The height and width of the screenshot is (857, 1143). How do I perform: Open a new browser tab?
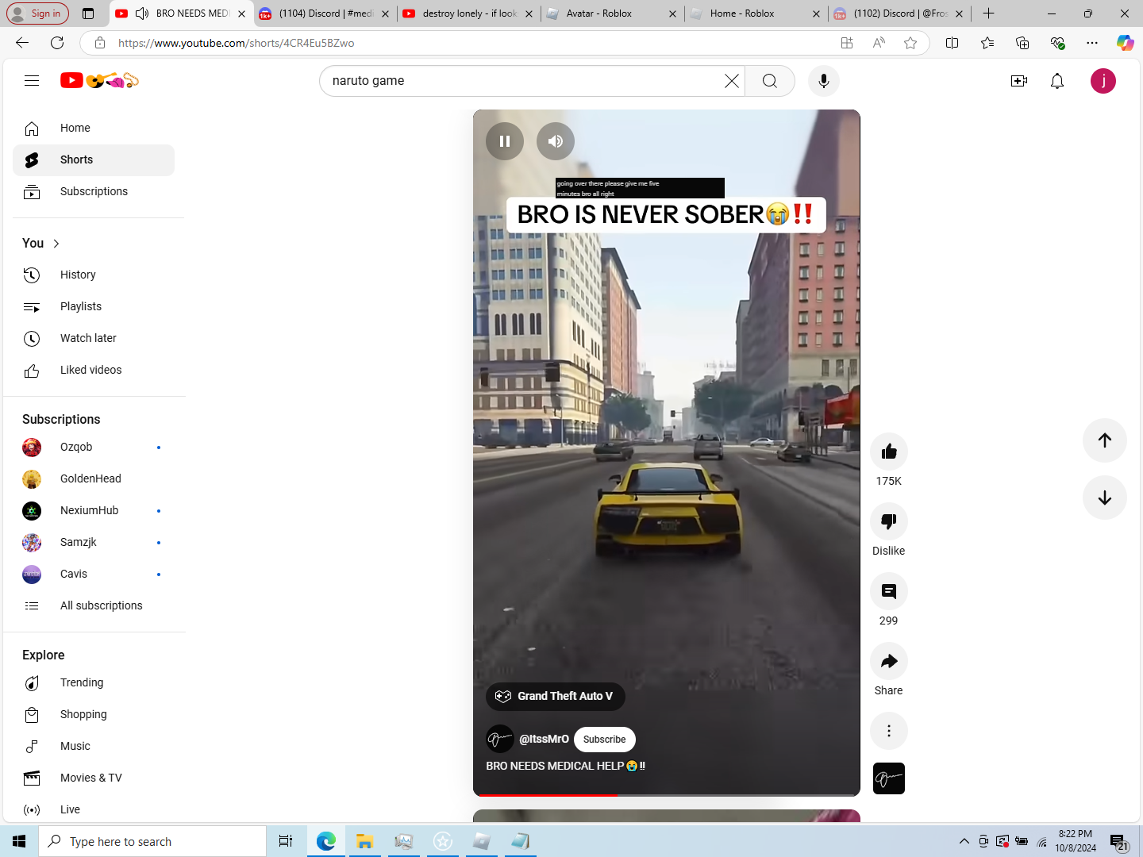988,13
